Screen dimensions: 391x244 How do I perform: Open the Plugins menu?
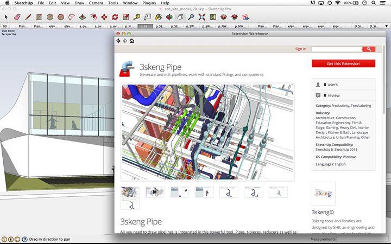coord(149,3)
